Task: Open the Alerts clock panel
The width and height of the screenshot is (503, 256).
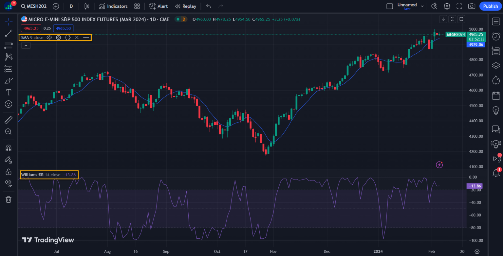Action: tap(496, 36)
